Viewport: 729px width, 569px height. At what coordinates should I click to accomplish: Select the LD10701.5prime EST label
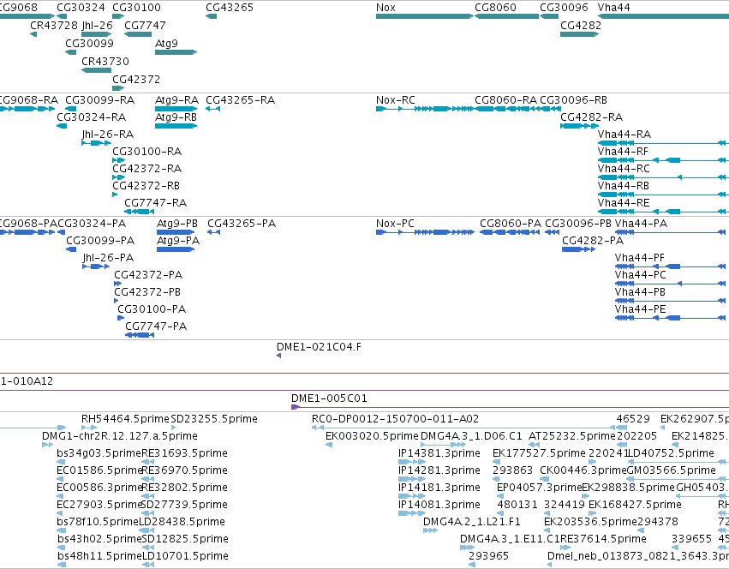click(x=185, y=555)
